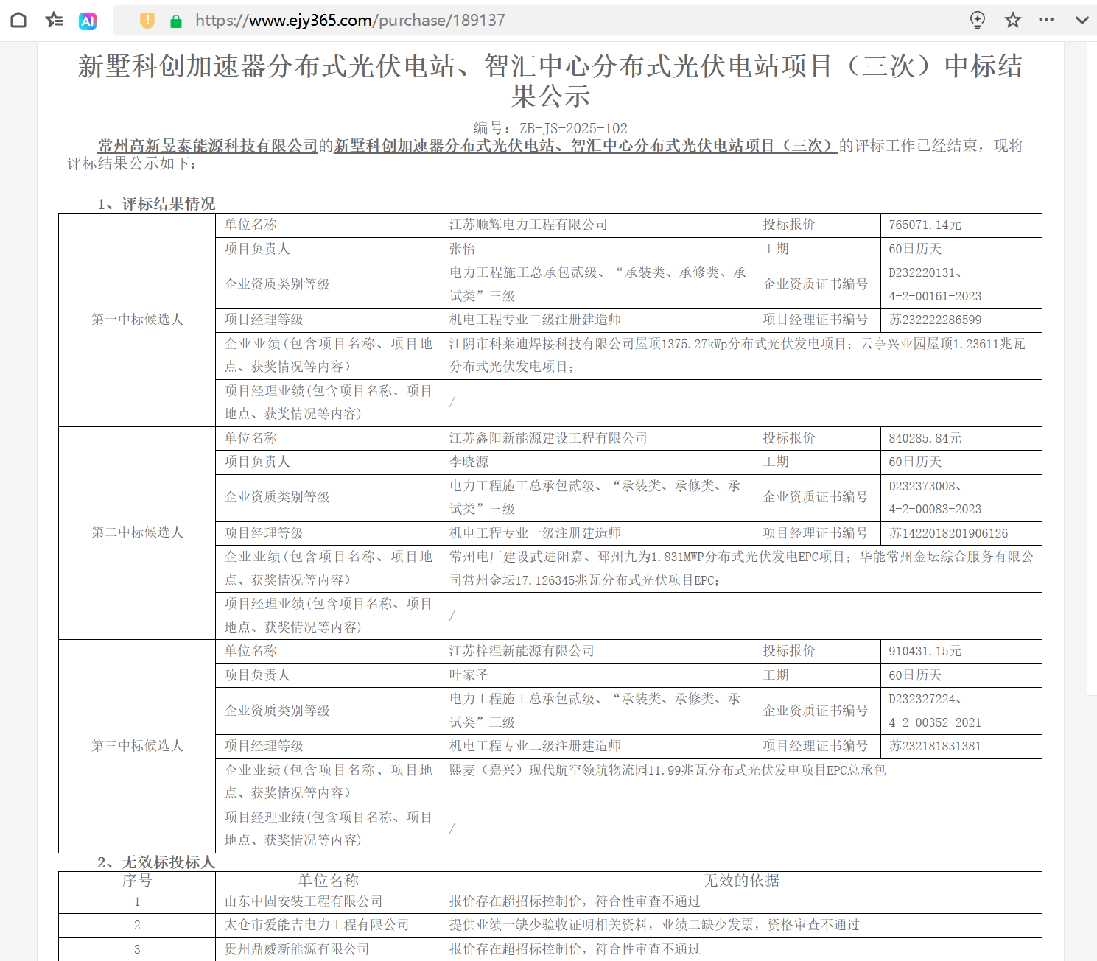This screenshot has width=1097, height=961.
Task: Click 山东中固安装工程有限公司 in invalid bidders table
Action: [304, 901]
